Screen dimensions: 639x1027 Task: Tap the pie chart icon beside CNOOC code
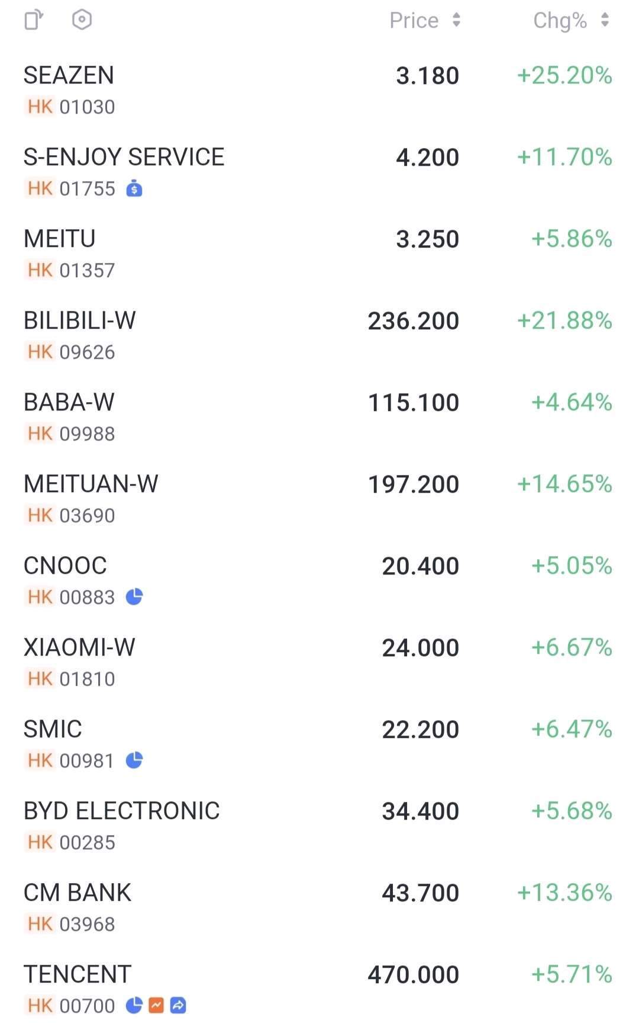[x=134, y=596]
